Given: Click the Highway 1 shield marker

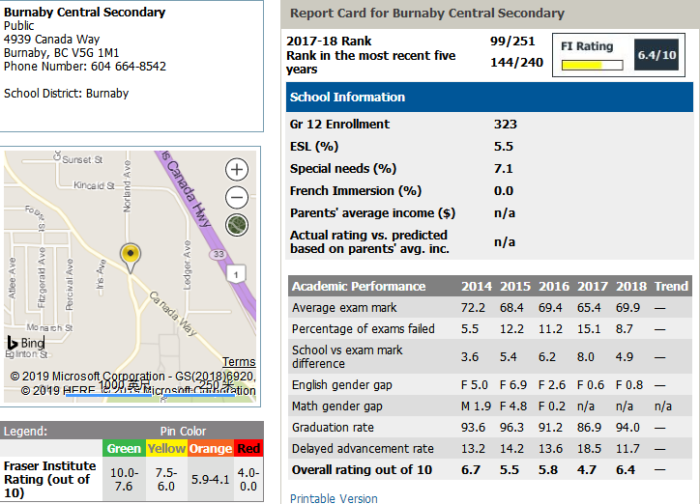Looking at the screenshot, I should point(235,275).
